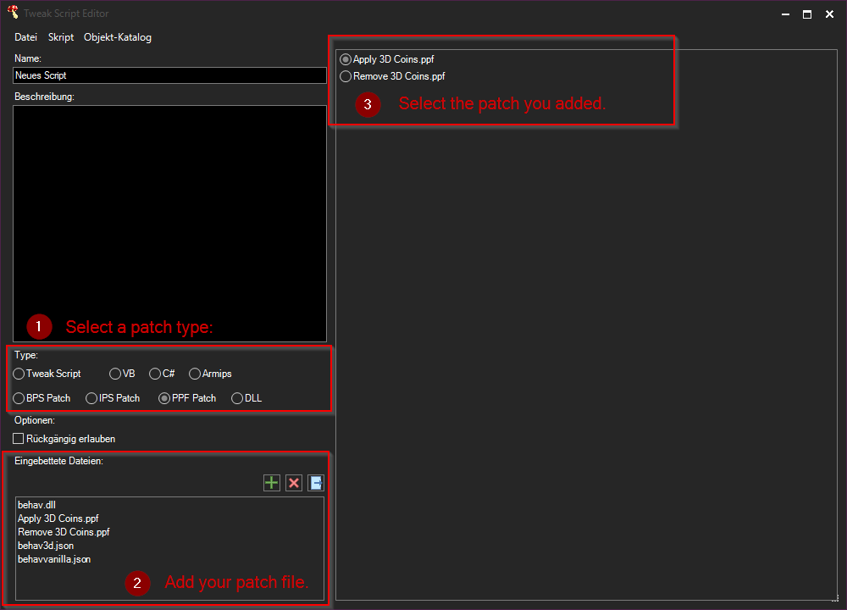The width and height of the screenshot is (847, 610).
Task: Click the green plus add file icon
Action: click(x=271, y=483)
